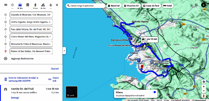The width and height of the screenshot is (209, 101).
Task: Expand route Dettagli
Action: [x=15, y=98]
